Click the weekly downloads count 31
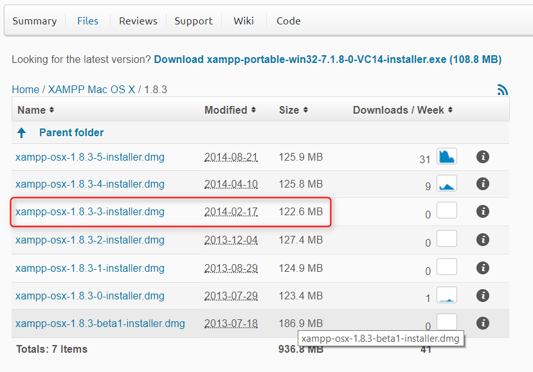The height and width of the screenshot is (372, 533). (x=425, y=159)
